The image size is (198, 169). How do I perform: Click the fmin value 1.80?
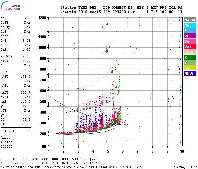coord(26,50)
